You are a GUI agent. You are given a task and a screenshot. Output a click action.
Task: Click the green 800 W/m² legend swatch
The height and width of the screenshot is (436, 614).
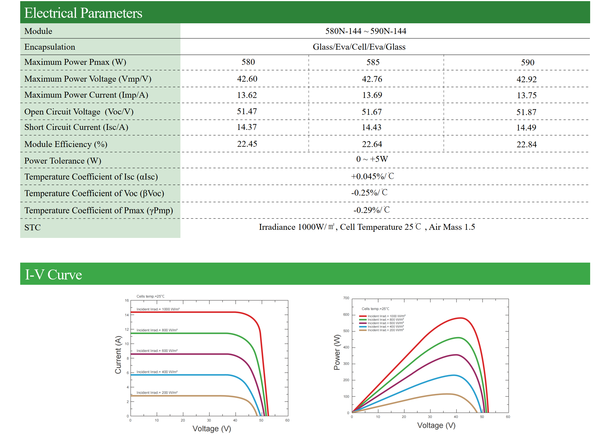363,320
